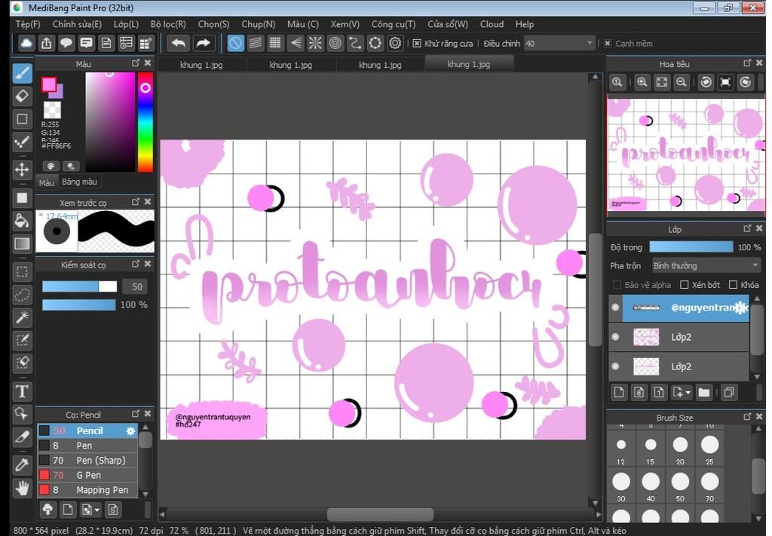Select the G Pen brush
This screenshot has height=536, width=772.
tap(87, 475)
